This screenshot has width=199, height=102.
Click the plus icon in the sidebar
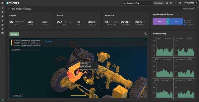tap(2, 12)
